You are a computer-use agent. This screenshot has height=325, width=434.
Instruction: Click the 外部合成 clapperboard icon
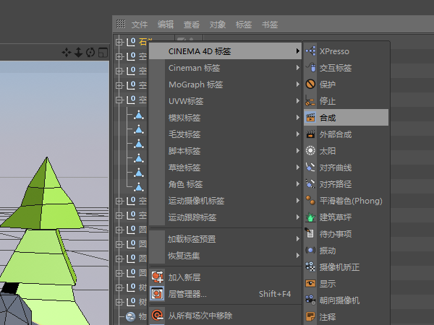pos(310,134)
